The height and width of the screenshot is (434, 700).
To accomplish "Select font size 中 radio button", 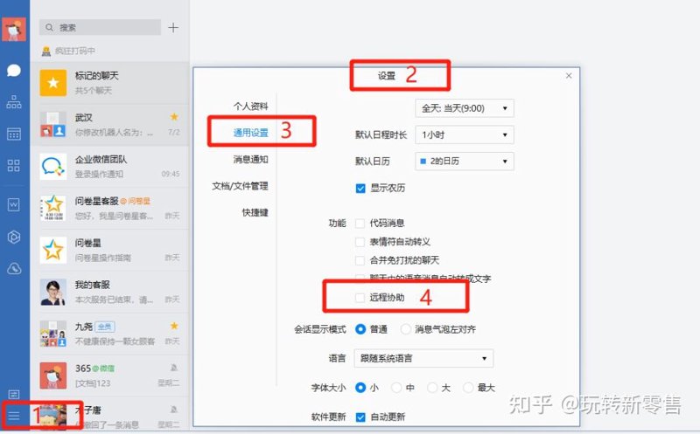I will 396,388.
